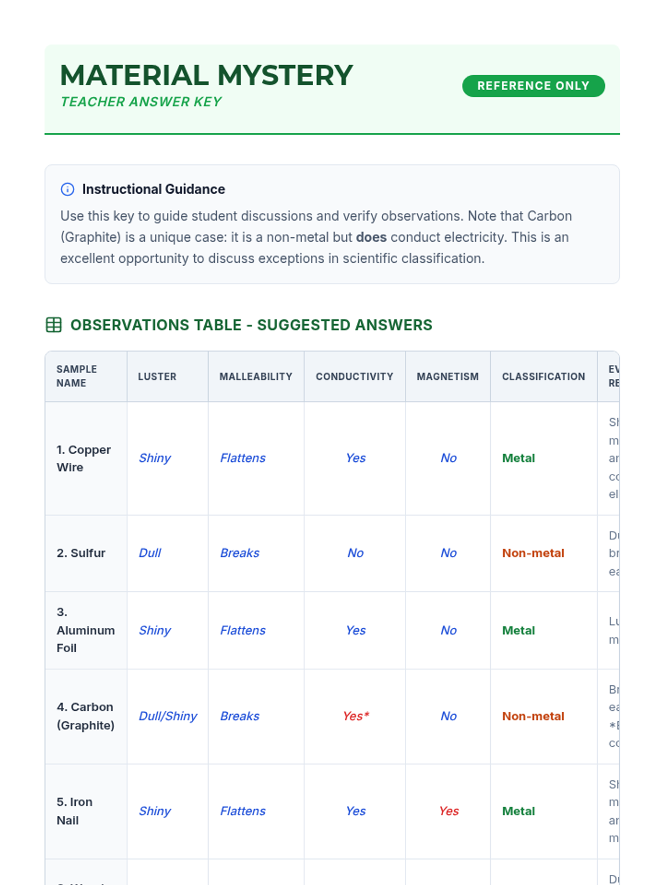Select the Conductivity column header

[355, 377]
